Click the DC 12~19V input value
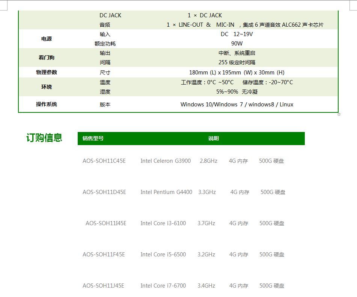This screenshot has width=357, height=297. tap(236, 34)
